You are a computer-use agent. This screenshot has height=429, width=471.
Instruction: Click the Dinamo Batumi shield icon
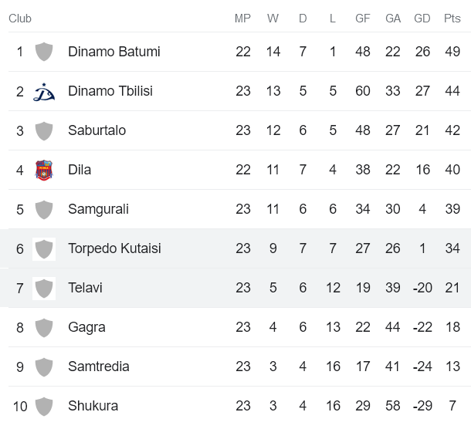(x=44, y=52)
